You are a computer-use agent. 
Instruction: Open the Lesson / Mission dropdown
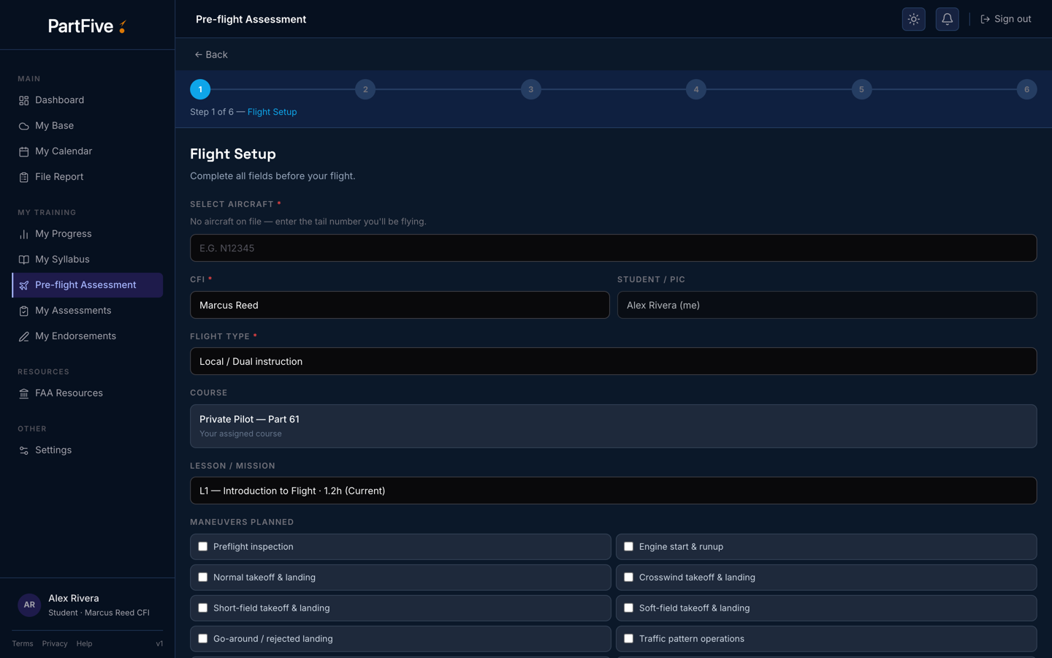click(613, 491)
